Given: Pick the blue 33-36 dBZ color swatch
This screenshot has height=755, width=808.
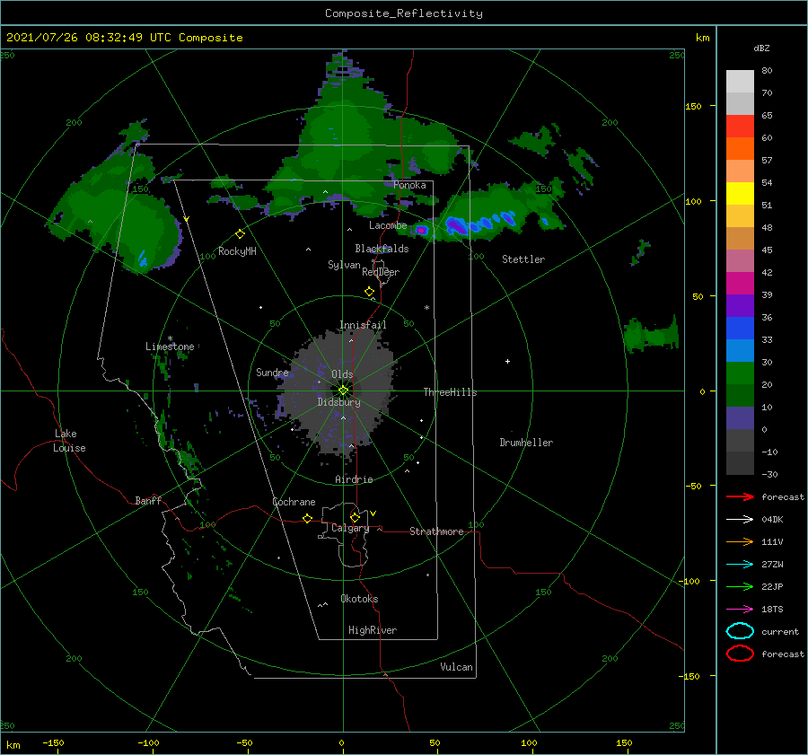Looking at the screenshot, I should pos(740,328).
